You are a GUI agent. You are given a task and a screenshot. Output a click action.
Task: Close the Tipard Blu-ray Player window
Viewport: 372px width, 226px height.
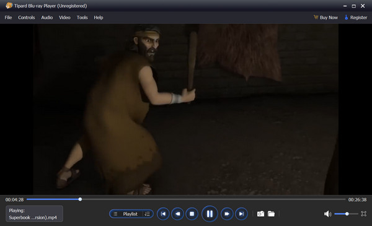click(363, 6)
